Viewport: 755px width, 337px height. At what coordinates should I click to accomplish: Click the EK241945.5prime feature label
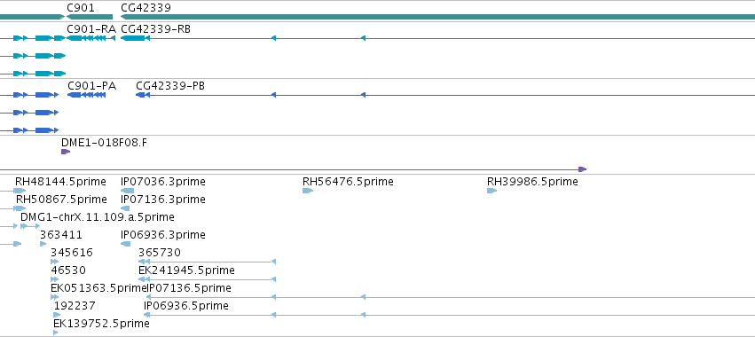point(187,270)
